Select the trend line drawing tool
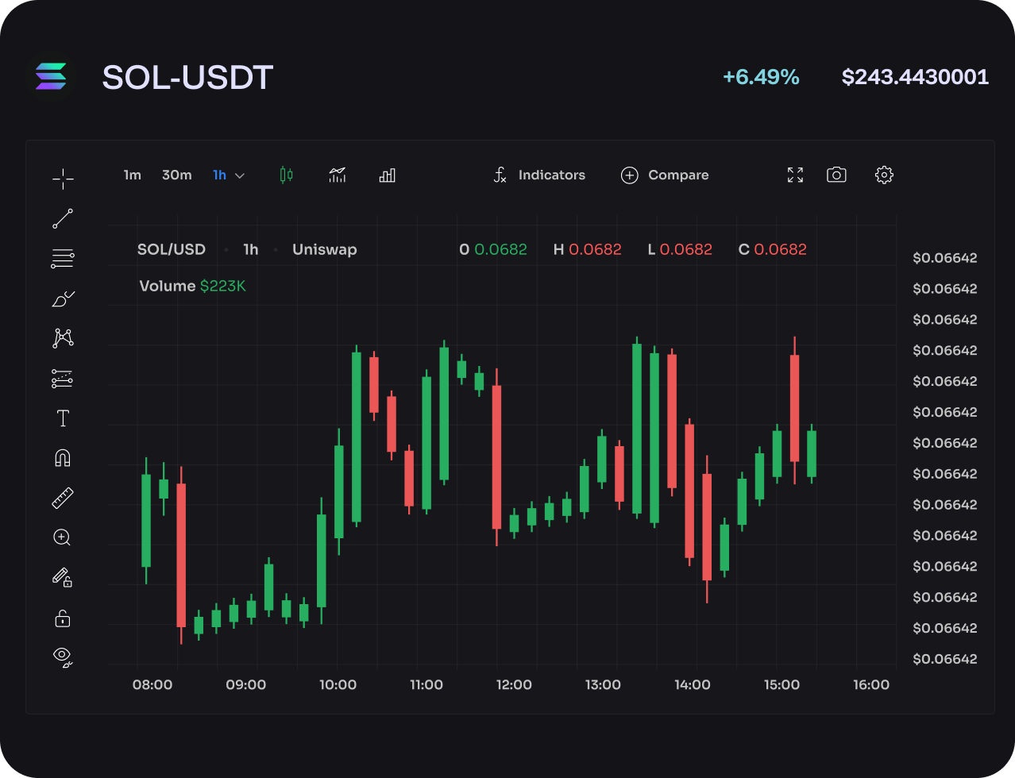The image size is (1015, 778). [x=63, y=218]
